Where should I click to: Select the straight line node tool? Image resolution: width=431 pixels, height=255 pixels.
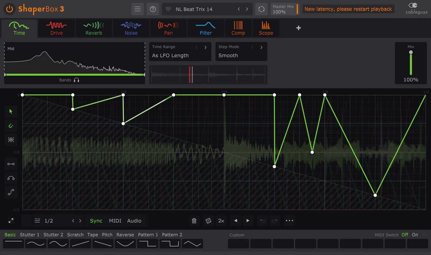click(x=11, y=164)
